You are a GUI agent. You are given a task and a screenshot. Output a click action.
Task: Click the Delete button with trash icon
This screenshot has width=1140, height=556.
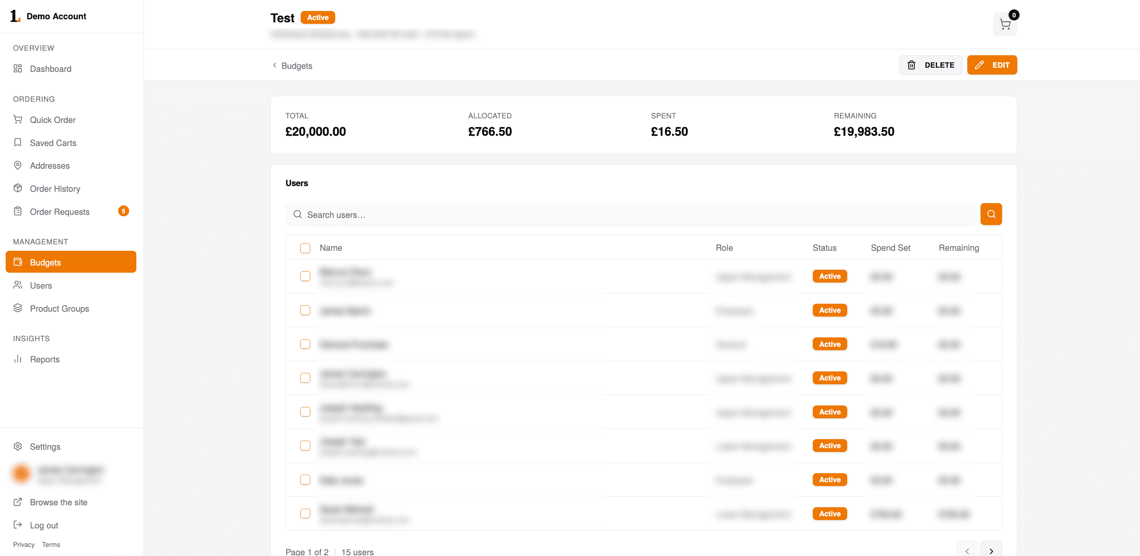(x=930, y=65)
